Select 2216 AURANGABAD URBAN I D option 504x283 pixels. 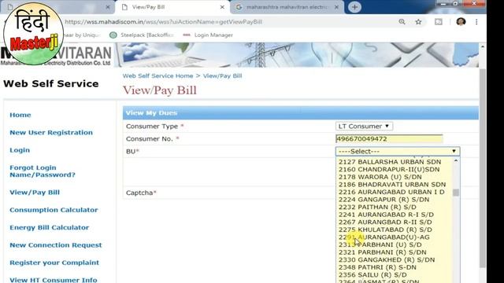click(394, 192)
